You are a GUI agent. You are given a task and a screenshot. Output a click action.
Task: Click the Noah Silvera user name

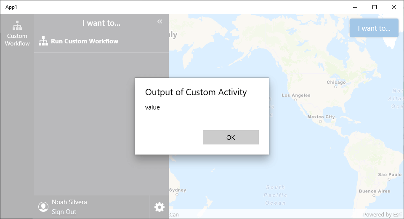point(69,202)
